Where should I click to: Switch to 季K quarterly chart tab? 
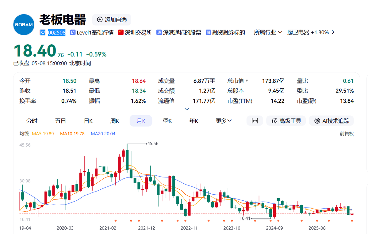[x=167, y=121]
